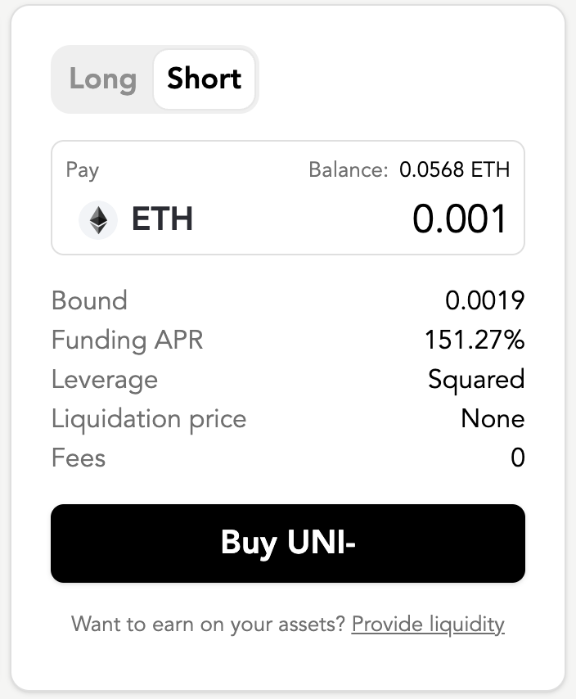Screen dimensions: 576x699
Task: Click the None liquidation price value
Action: click(x=493, y=418)
